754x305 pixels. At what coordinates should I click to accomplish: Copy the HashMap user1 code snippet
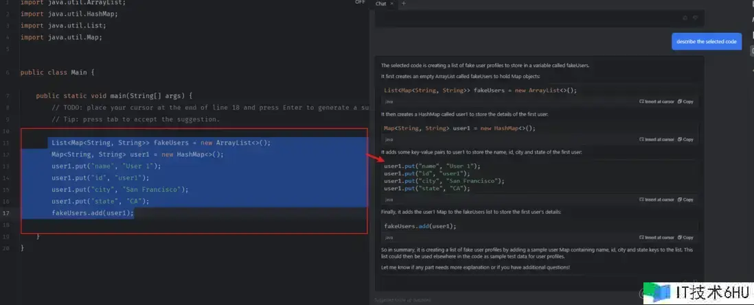coord(685,139)
